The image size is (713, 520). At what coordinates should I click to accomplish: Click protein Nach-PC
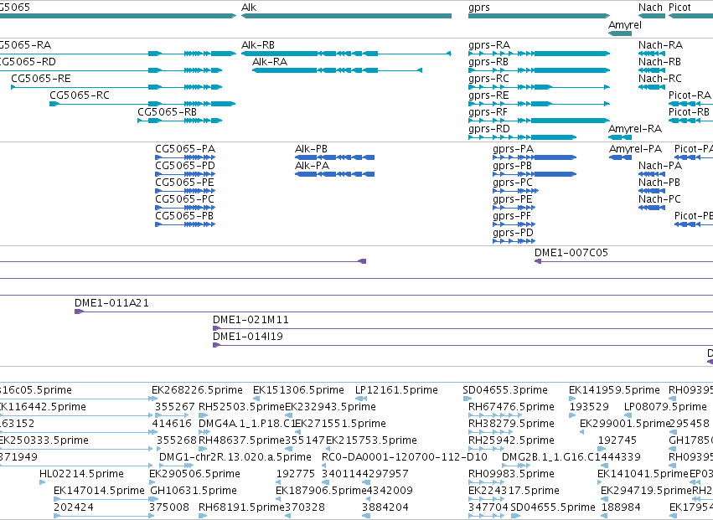(x=652, y=208)
